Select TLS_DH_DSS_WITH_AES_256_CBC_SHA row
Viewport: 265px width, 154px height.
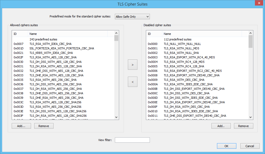click(x=63, y=84)
